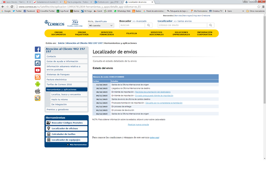Select Factura electrónica
The height and width of the screenshot is (190, 266).
66,79
